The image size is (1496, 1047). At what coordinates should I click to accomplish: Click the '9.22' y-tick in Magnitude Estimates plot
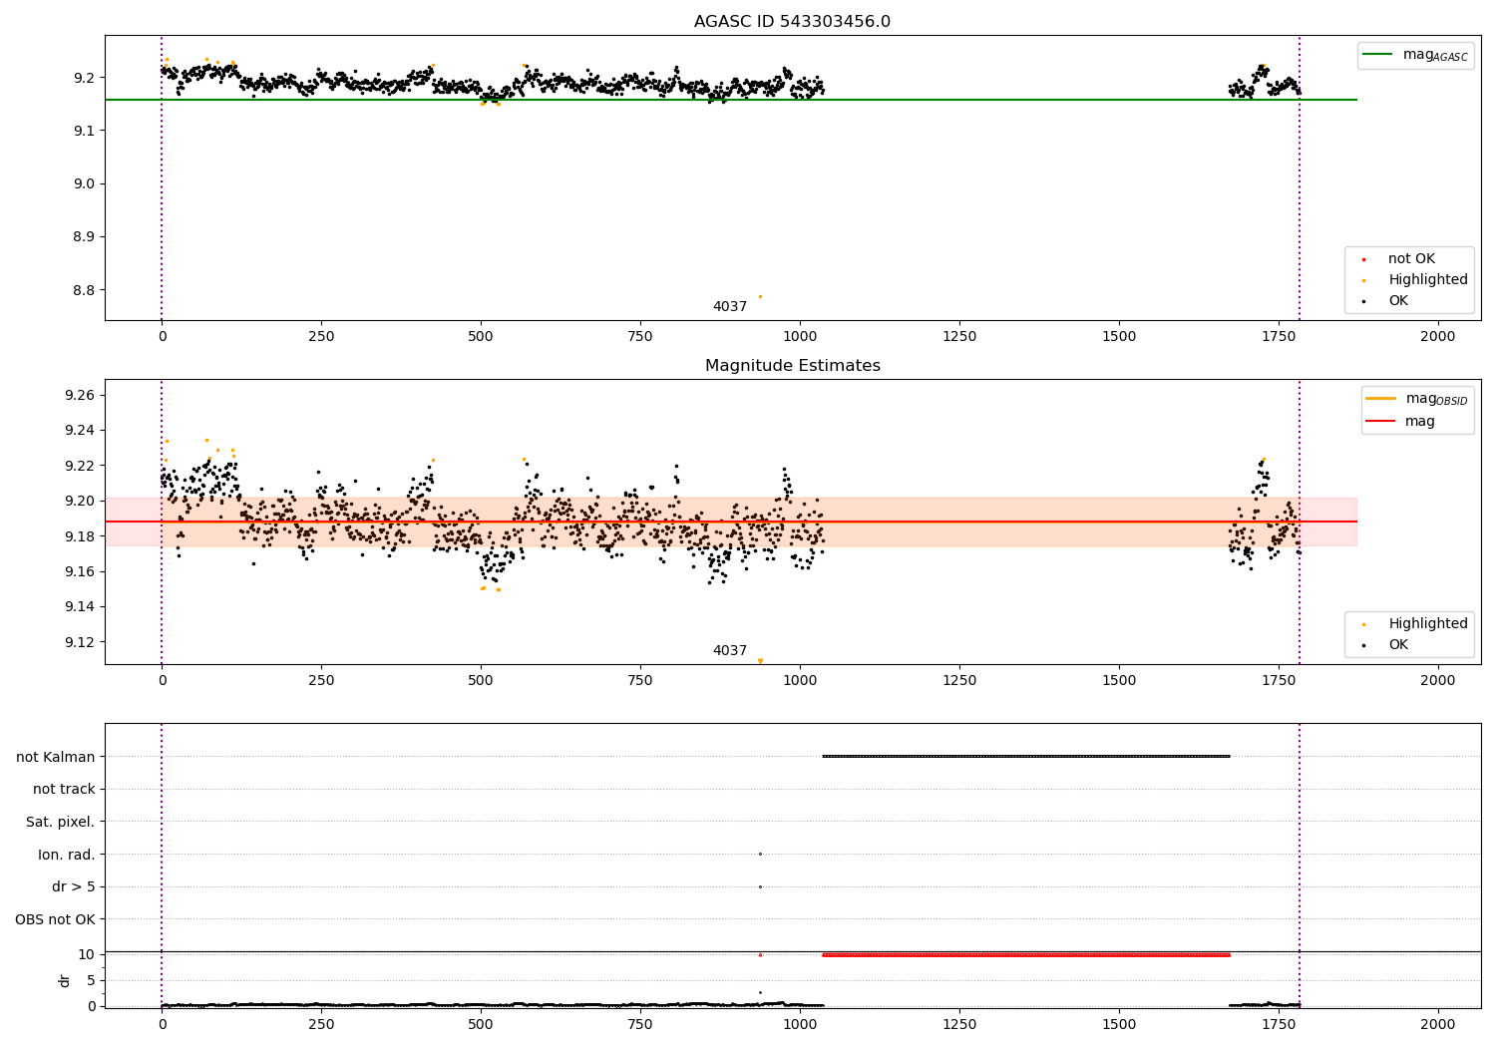(80, 466)
